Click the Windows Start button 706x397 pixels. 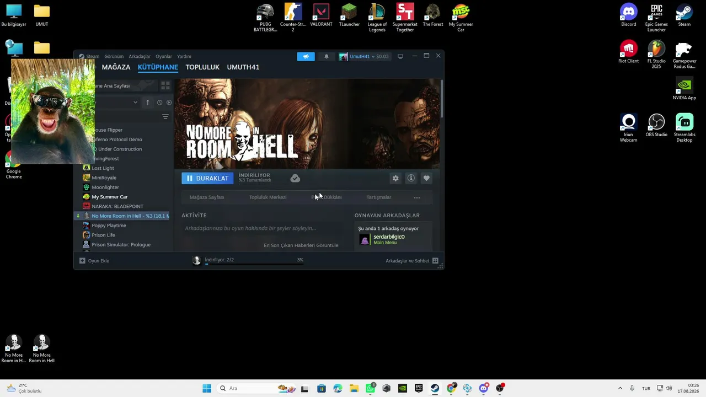[x=207, y=388]
